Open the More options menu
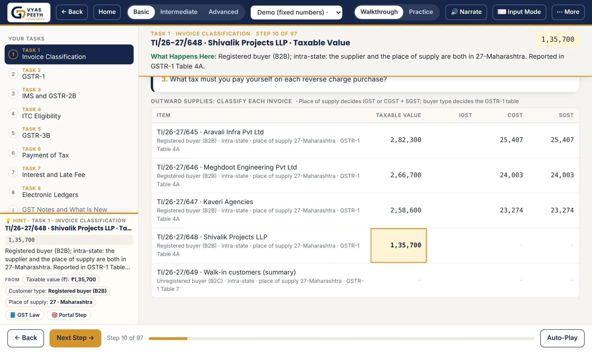592x352 pixels. coord(568,12)
